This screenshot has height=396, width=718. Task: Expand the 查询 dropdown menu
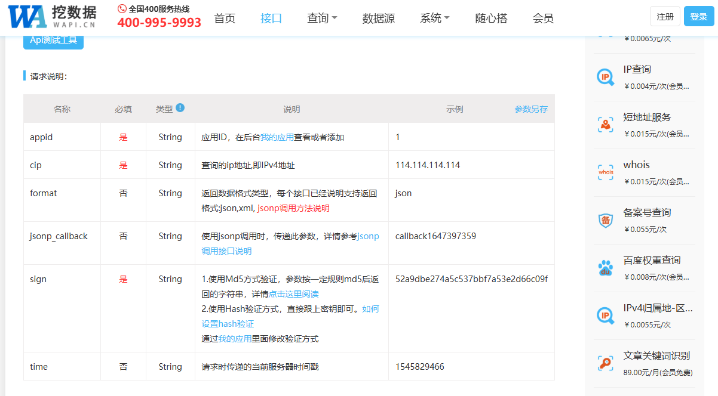pos(322,18)
